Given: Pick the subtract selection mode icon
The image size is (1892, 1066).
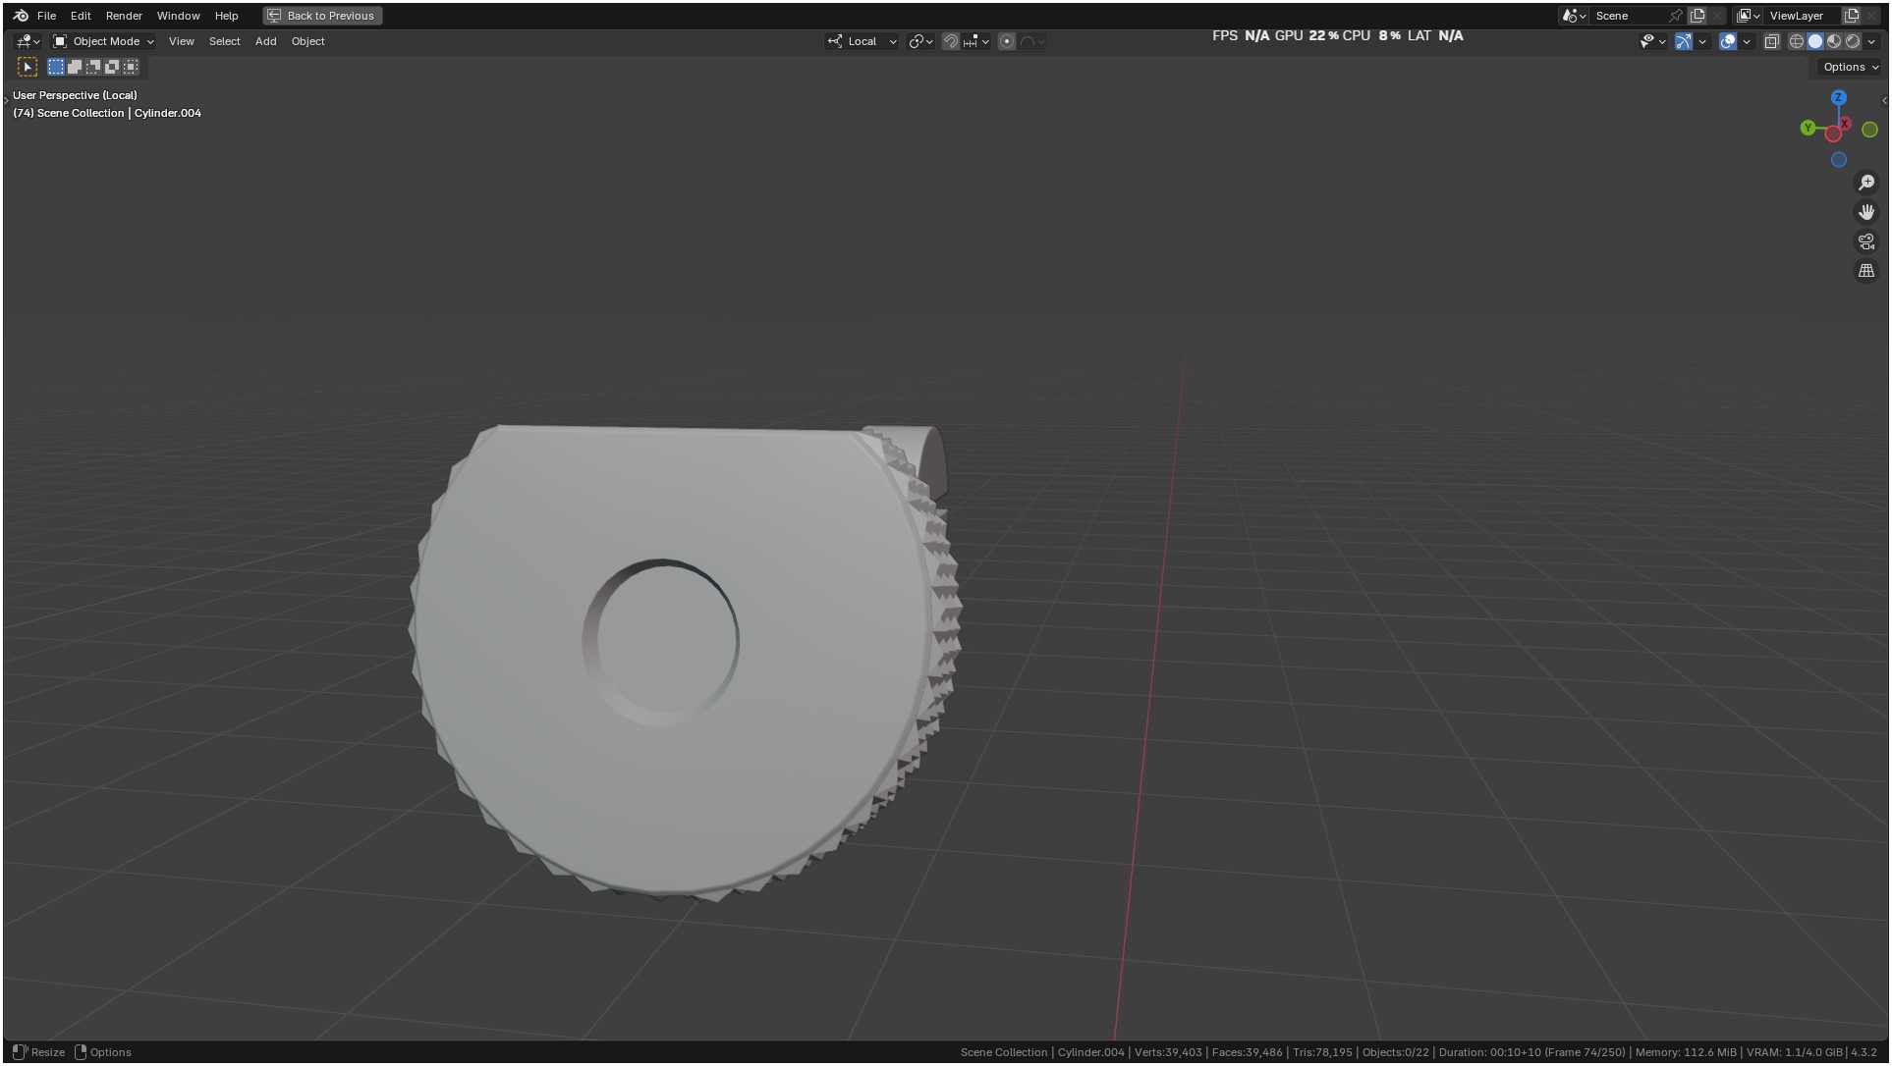Looking at the screenshot, I should point(93,67).
